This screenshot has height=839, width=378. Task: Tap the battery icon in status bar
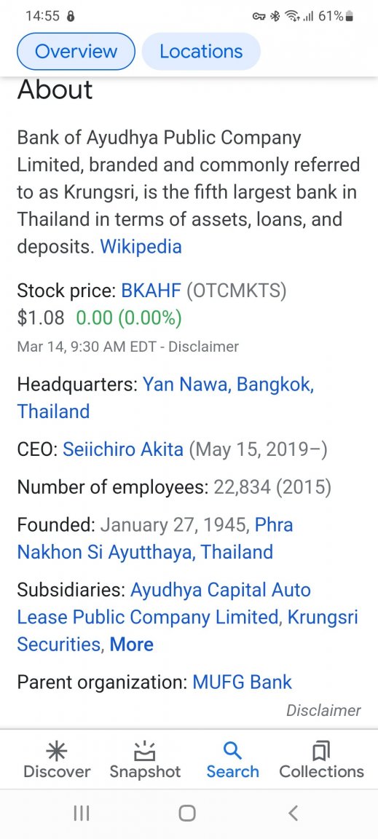pos(349,16)
